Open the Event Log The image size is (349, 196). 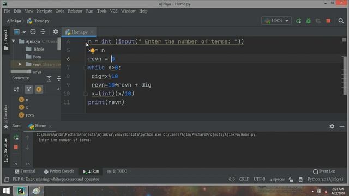click(x=324, y=171)
